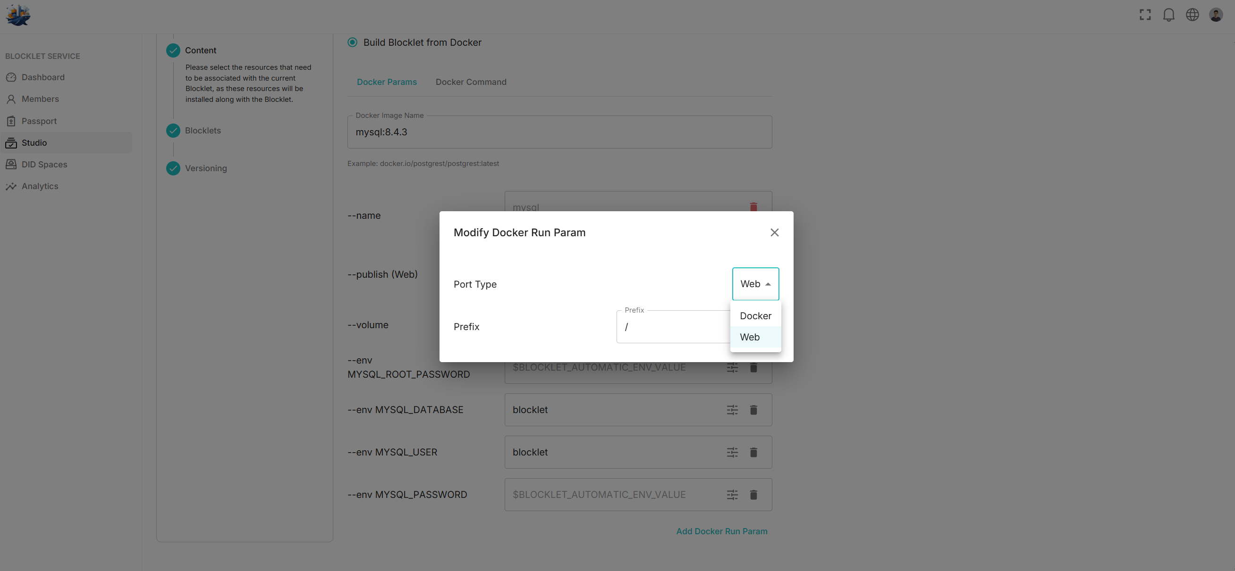Screen dimensions: 1235x571
Task: Click the language globe icon
Action: click(x=1192, y=15)
